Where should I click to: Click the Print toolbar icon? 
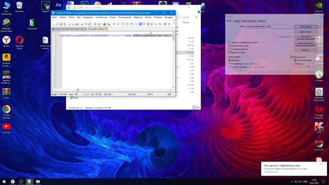(x=77, y=24)
